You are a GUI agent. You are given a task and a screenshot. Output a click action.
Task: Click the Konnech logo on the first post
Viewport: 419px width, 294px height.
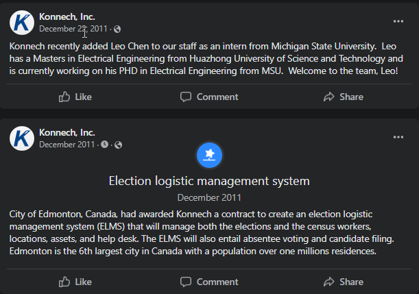22,23
